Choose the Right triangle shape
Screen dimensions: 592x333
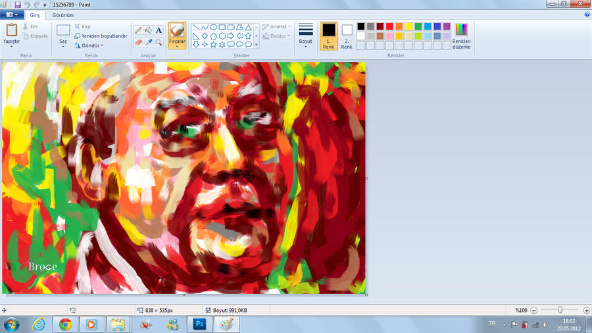[x=196, y=36]
